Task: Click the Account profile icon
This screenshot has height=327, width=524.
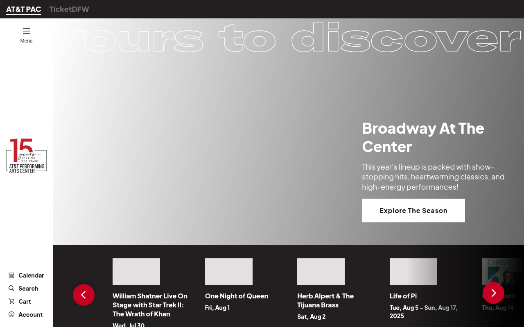Action: coord(11,314)
